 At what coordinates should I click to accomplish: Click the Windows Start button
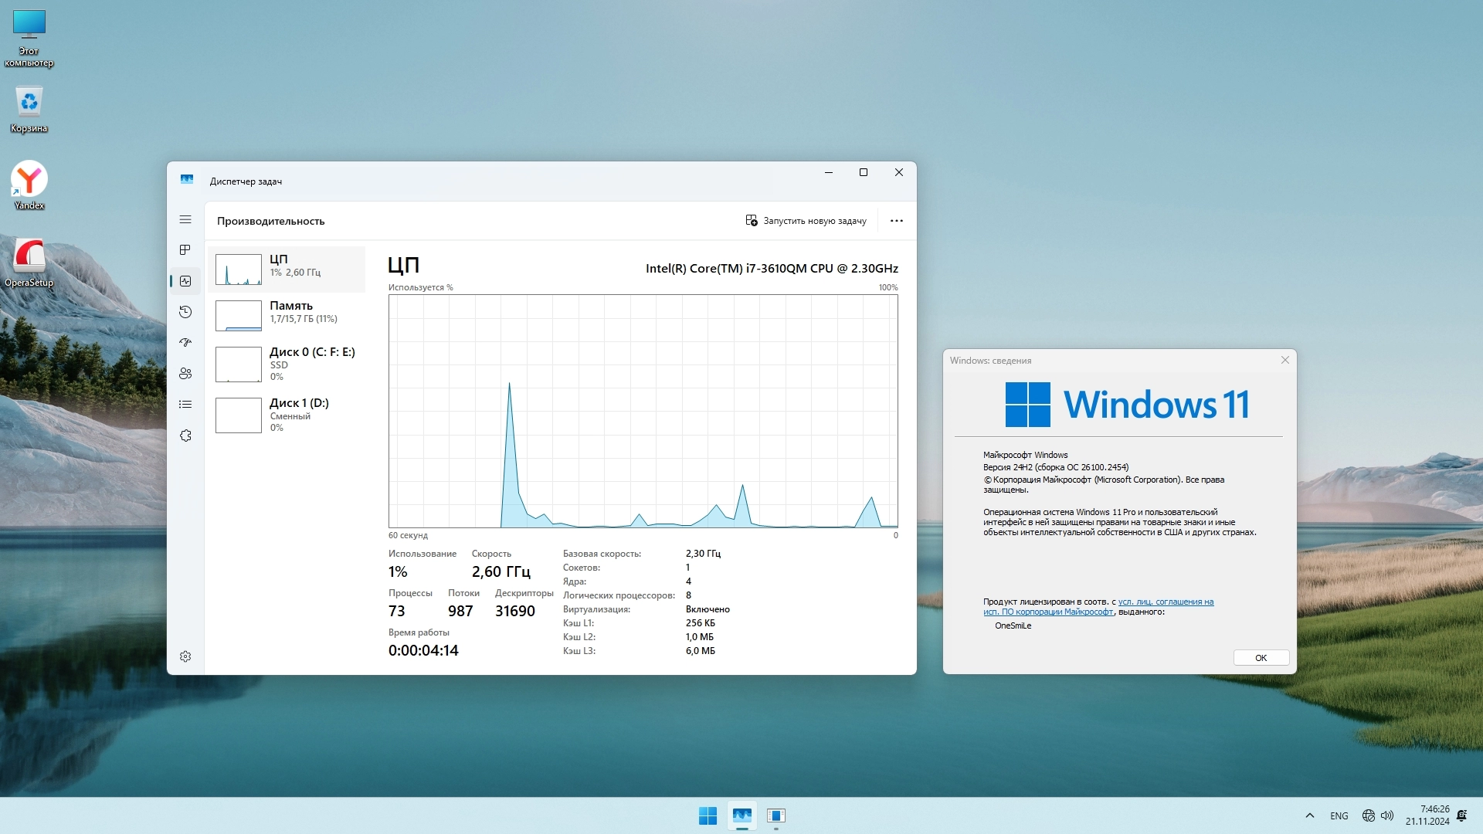click(708, 815)
